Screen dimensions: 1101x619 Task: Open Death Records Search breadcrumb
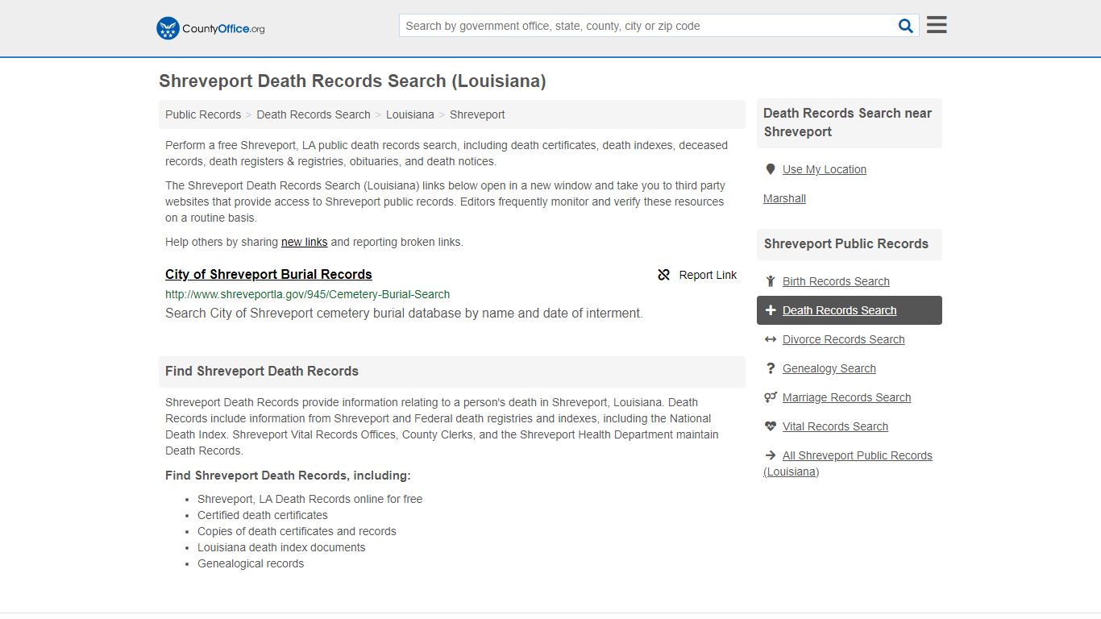click(x=314, y=114)
